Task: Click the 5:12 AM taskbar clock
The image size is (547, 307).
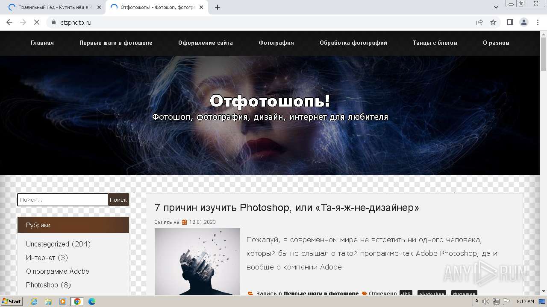Action: [x=525, y=301]
